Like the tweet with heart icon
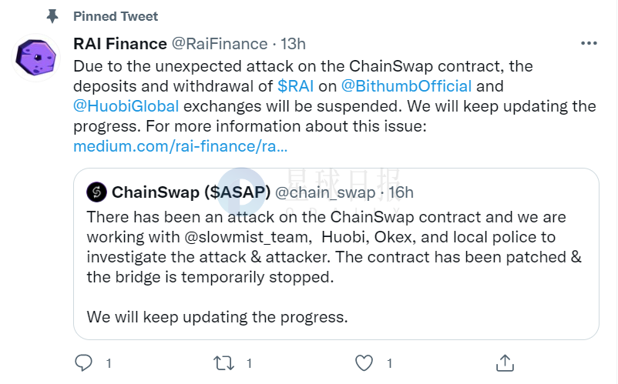 pos(364,362)
